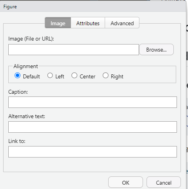Click the Link to input field

pyautogui.click(x=92, y=152)
